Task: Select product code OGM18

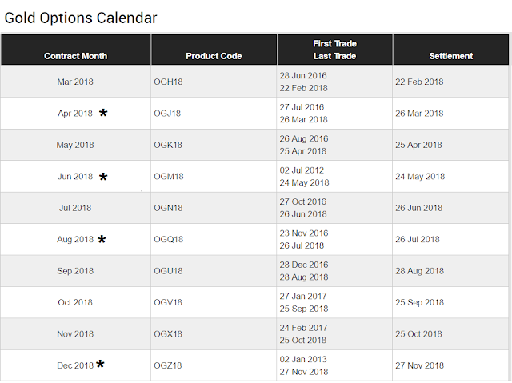Action: point(168,177)
